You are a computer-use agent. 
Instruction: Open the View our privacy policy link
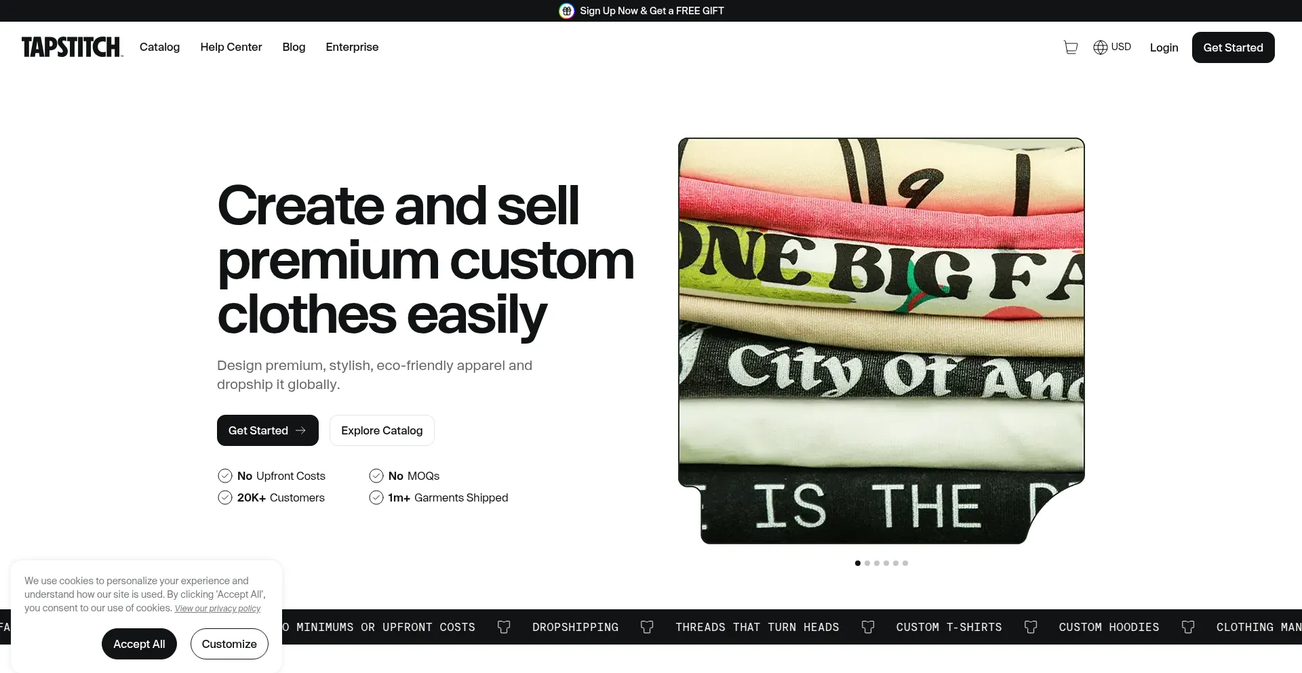pos(218,609)
